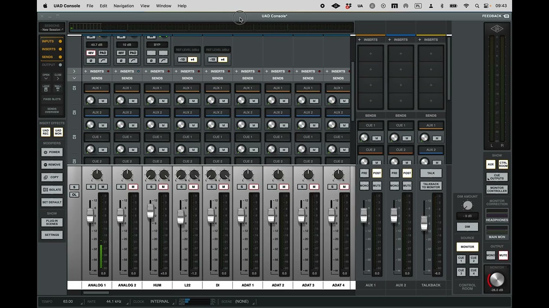Click SMALL view size icon
The width and height of the screenshot is (549, 308).
[x=58, y=88]
